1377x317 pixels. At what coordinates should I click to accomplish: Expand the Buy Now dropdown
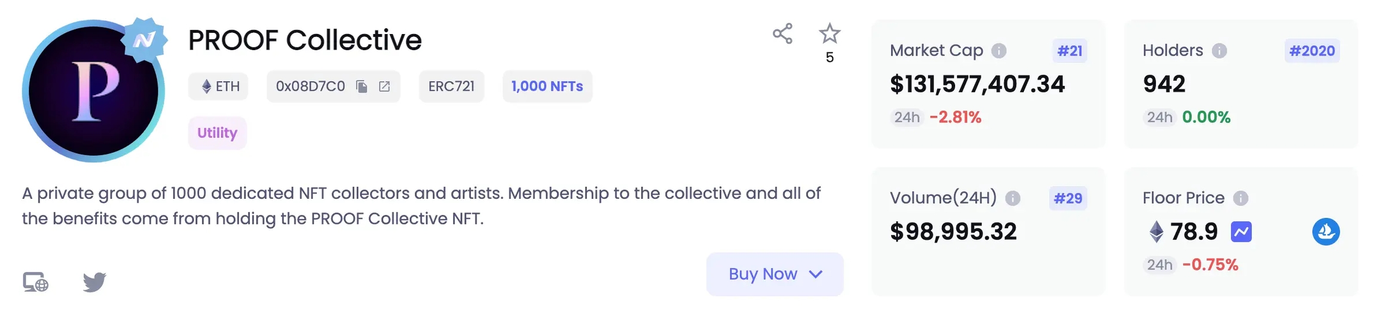[x=775, y=274]
